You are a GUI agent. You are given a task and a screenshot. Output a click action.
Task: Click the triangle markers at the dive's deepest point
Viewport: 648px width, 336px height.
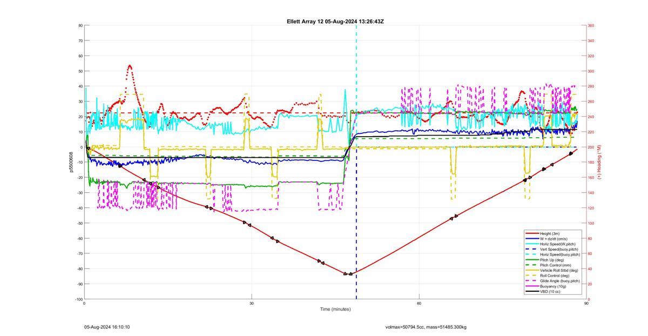tap(348, 274)
